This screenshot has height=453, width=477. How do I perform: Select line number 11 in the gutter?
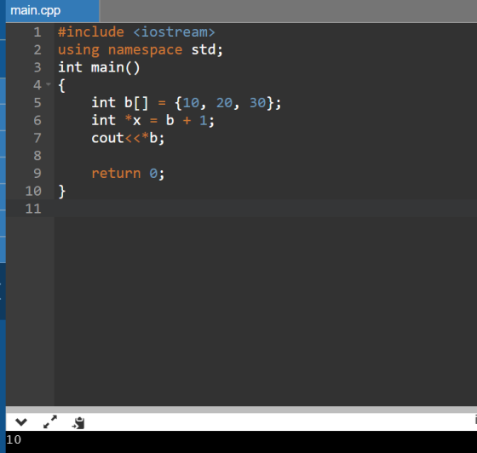point(33,209)
